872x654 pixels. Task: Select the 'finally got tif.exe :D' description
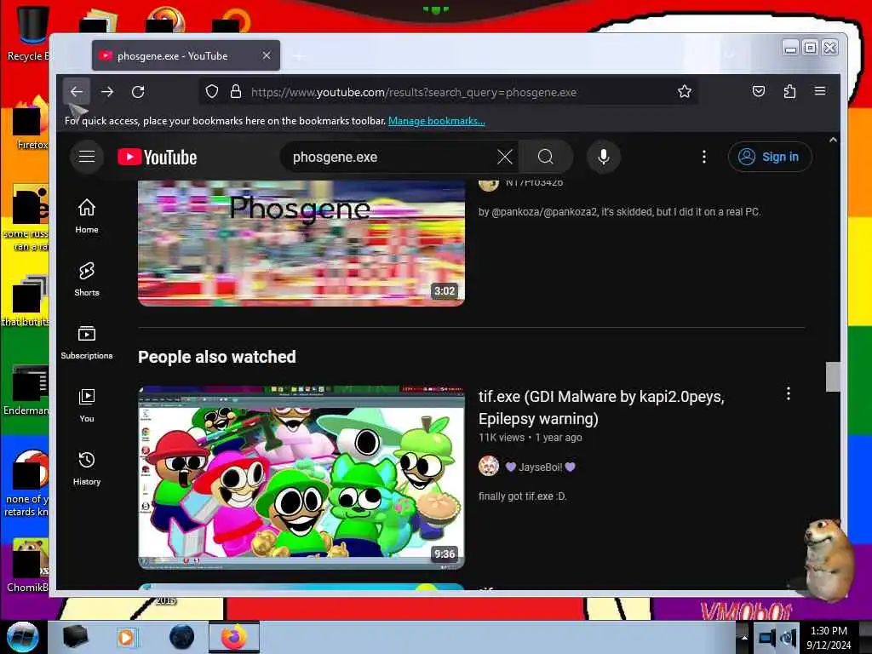coord(522,496)
